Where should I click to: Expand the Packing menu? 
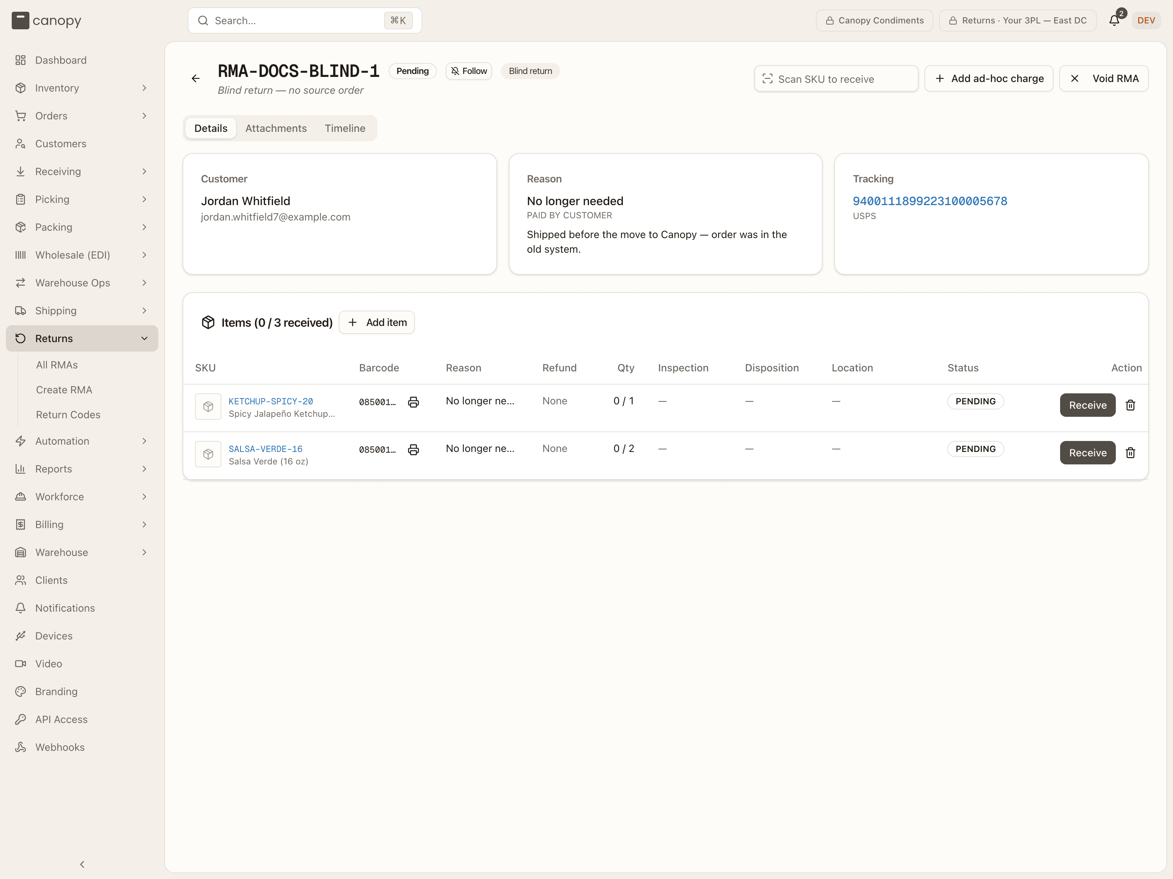(82, 227)
